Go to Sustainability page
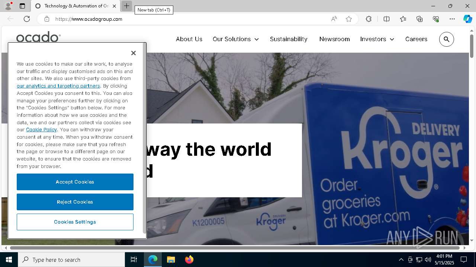This screenshot has width=476, height=267. 289,39
